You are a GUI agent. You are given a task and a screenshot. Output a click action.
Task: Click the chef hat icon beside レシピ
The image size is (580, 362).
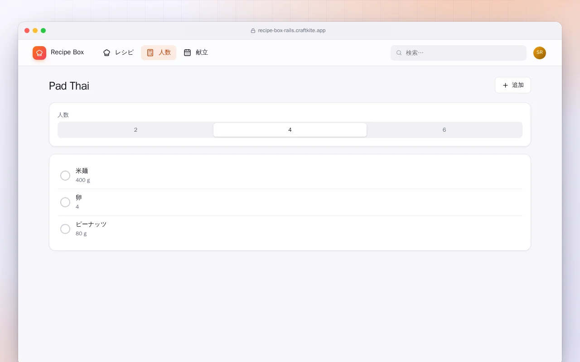pos(106,52)
